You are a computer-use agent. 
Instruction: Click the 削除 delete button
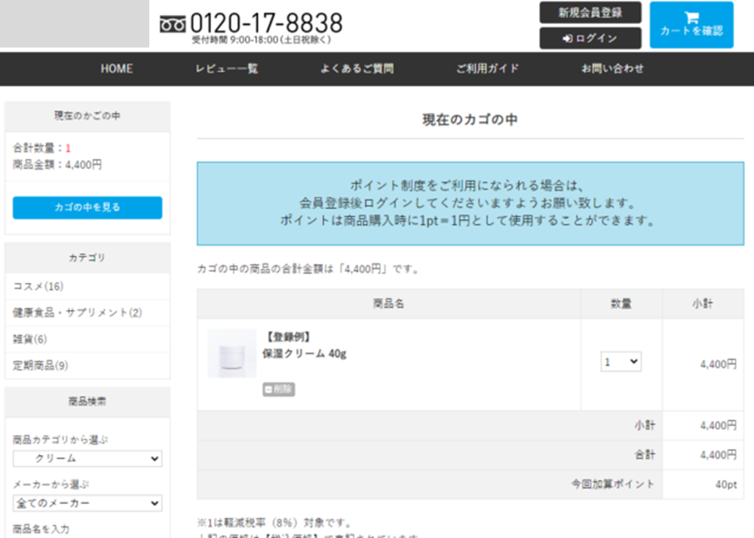click(x=279, y=389)
